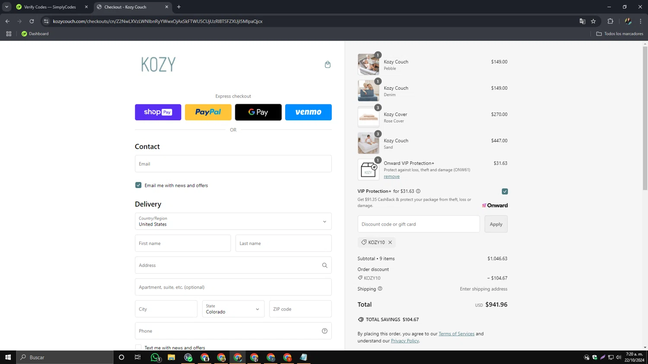The image size is (648, 364).
Task: Open the Dashboard bookmark
Action: click(x=35, y=34)
